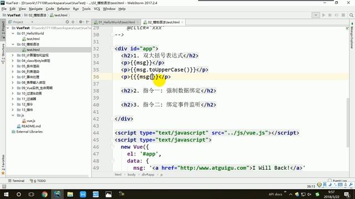
Task: Toggle the Favorites side tool tab
Action: 3,165
